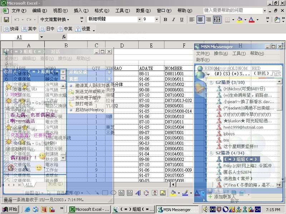
Task: Open the Windows 开始 Start button
Action: pyautogui.click(x=10, y=209)
